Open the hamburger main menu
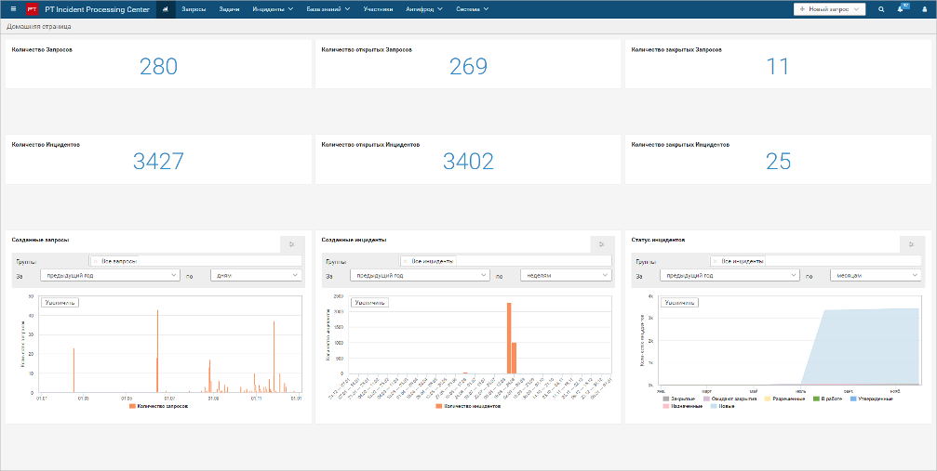The image size is (937, 471). pyautogui.click(x=13, y=9)
